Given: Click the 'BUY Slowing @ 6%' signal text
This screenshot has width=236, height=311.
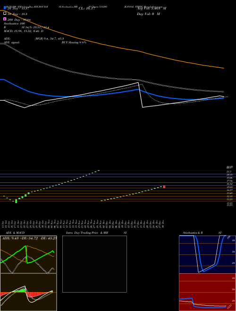Looking at the screenshot, I should (74, 42).
